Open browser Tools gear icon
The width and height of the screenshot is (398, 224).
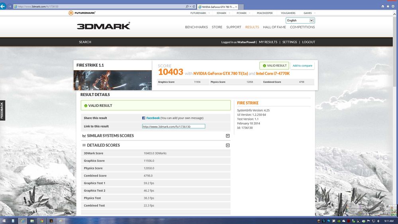(393, 6)
